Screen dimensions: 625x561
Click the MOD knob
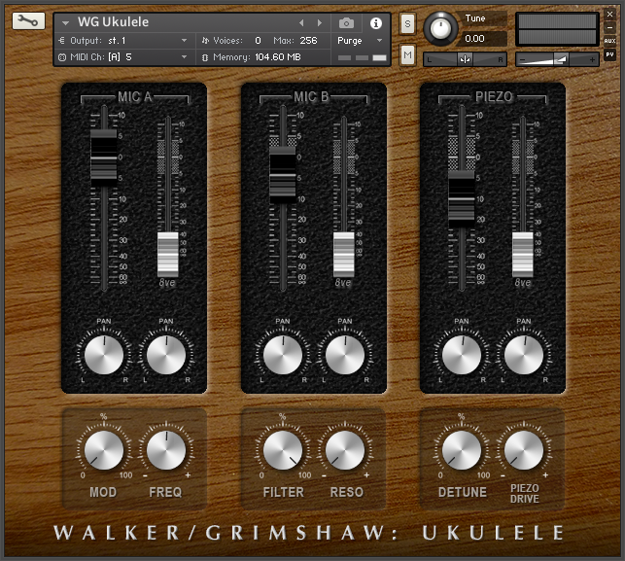point(104,450)
